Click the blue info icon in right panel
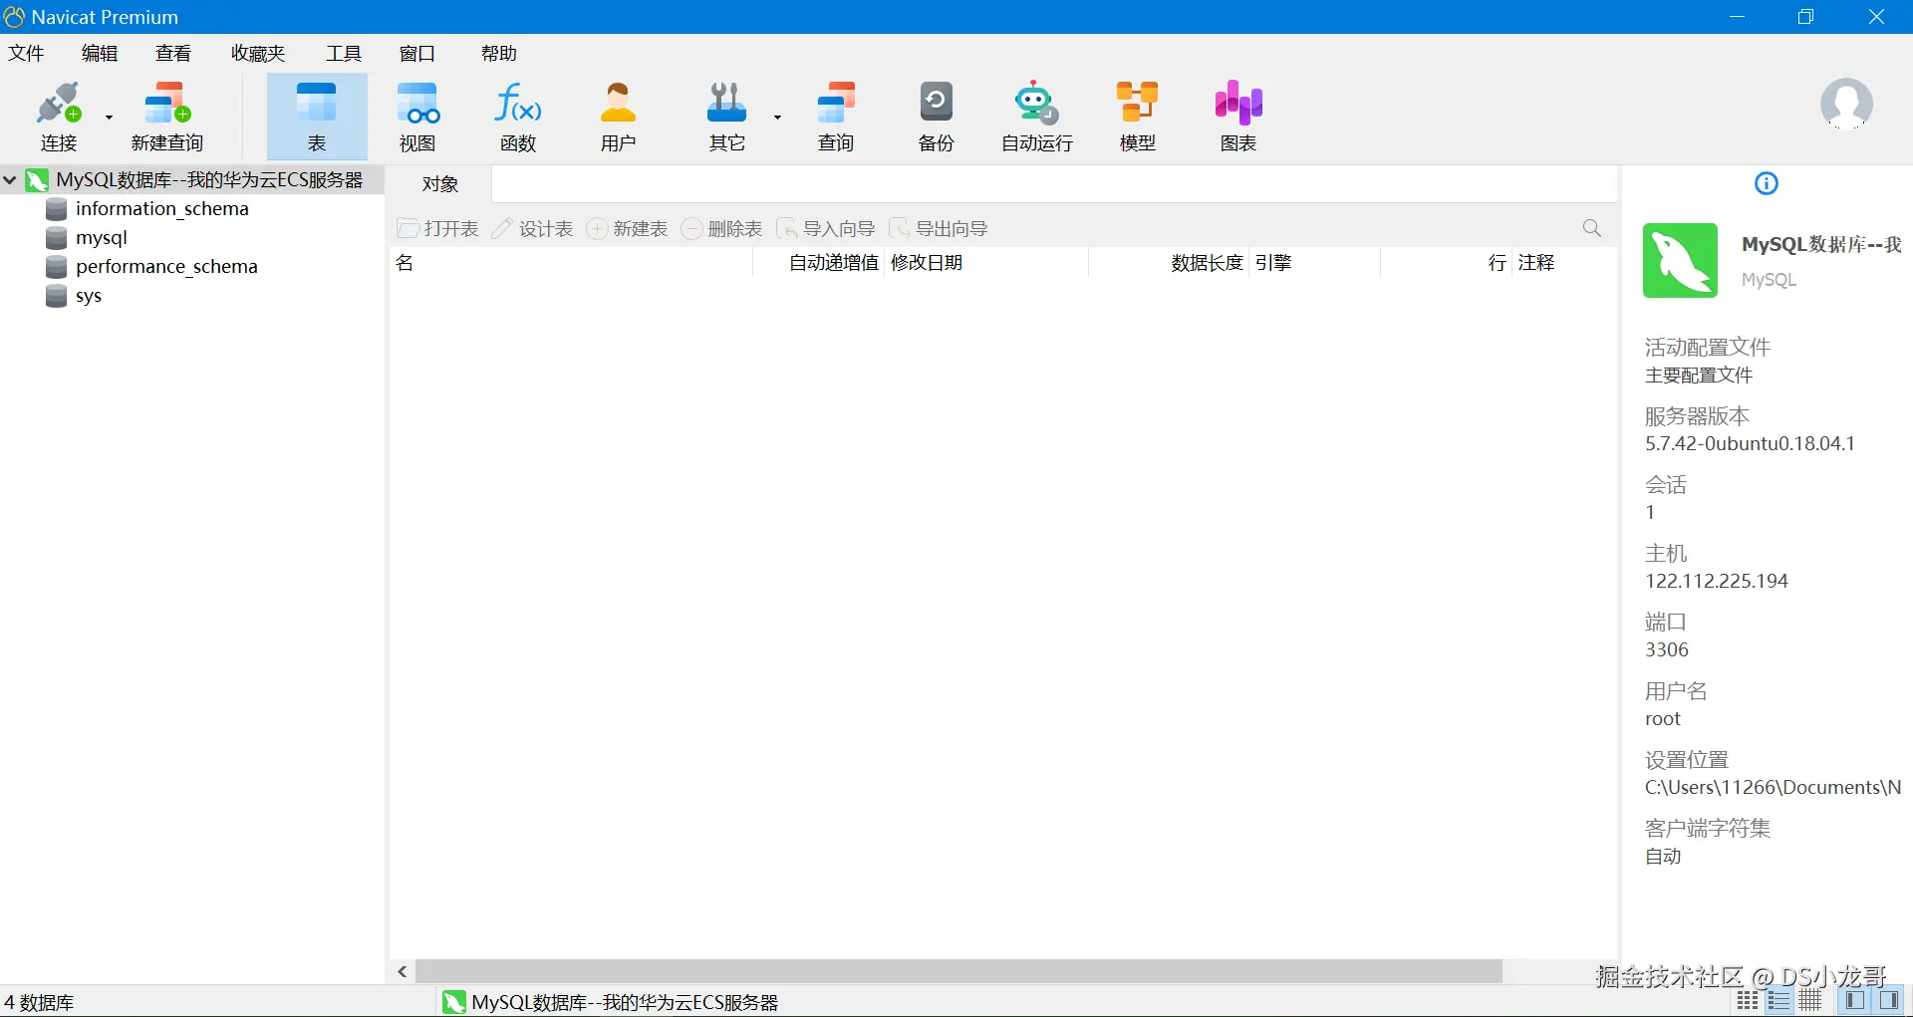The height and width of the screenshot is (1017, 1913). tap(1767, 183)
